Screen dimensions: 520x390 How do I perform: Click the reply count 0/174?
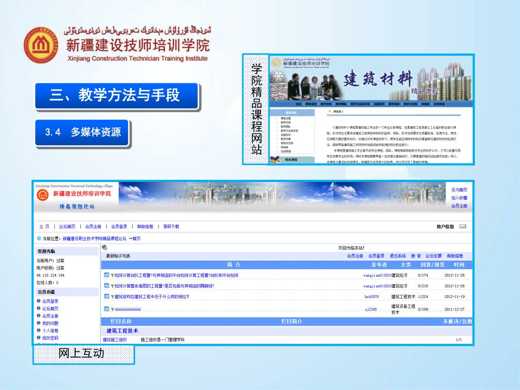coord(423,275)
